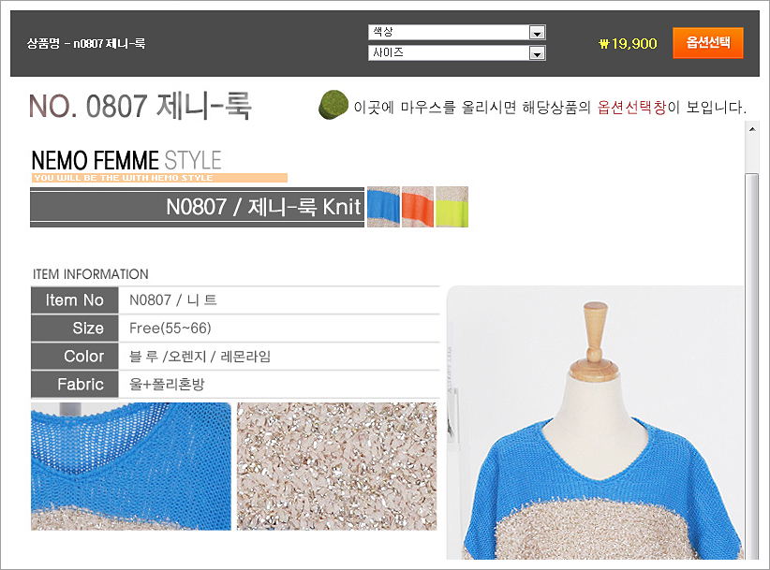
Task: Click the N0807 제니-룩 Knit banner
Action: click(x=197, y=207)
